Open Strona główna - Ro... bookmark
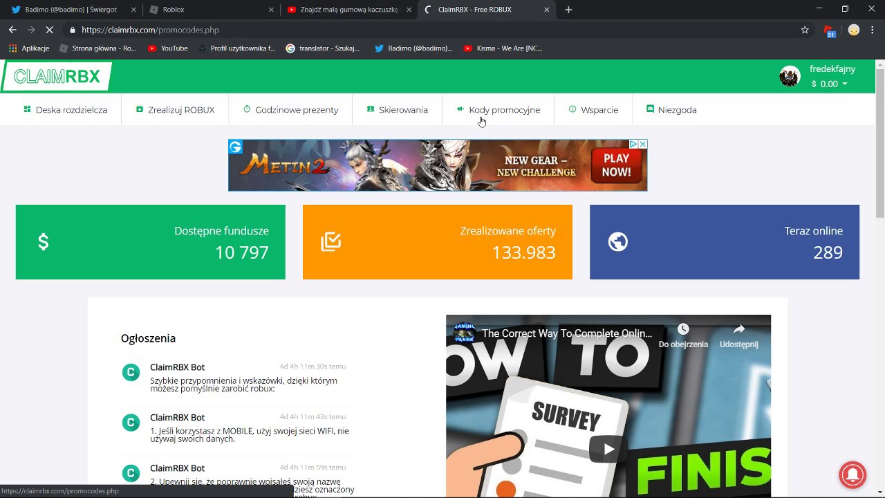This screenshot has width=885, height=498. pos(98,48)
